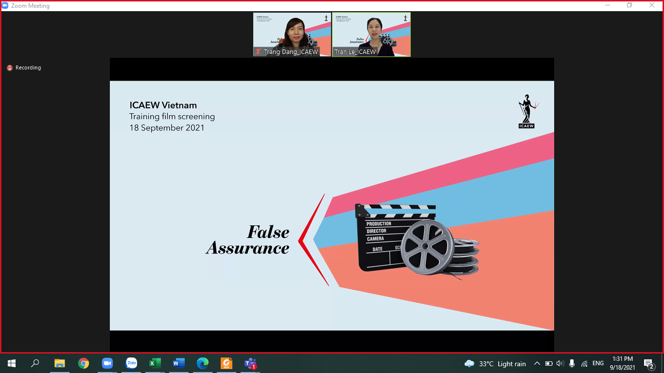This screenshot has height=373, width=664.
Task: Click the Zoom Meeting title bar icon
Action: (x=5, y=6)
